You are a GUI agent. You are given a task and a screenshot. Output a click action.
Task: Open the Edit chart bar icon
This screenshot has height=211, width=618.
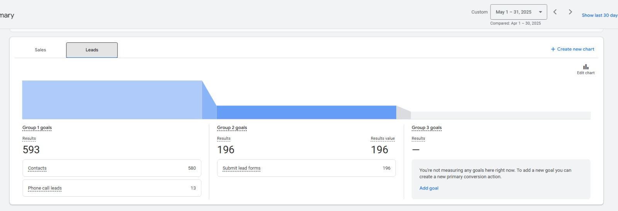pyautogui.click(x=586, y=67)
